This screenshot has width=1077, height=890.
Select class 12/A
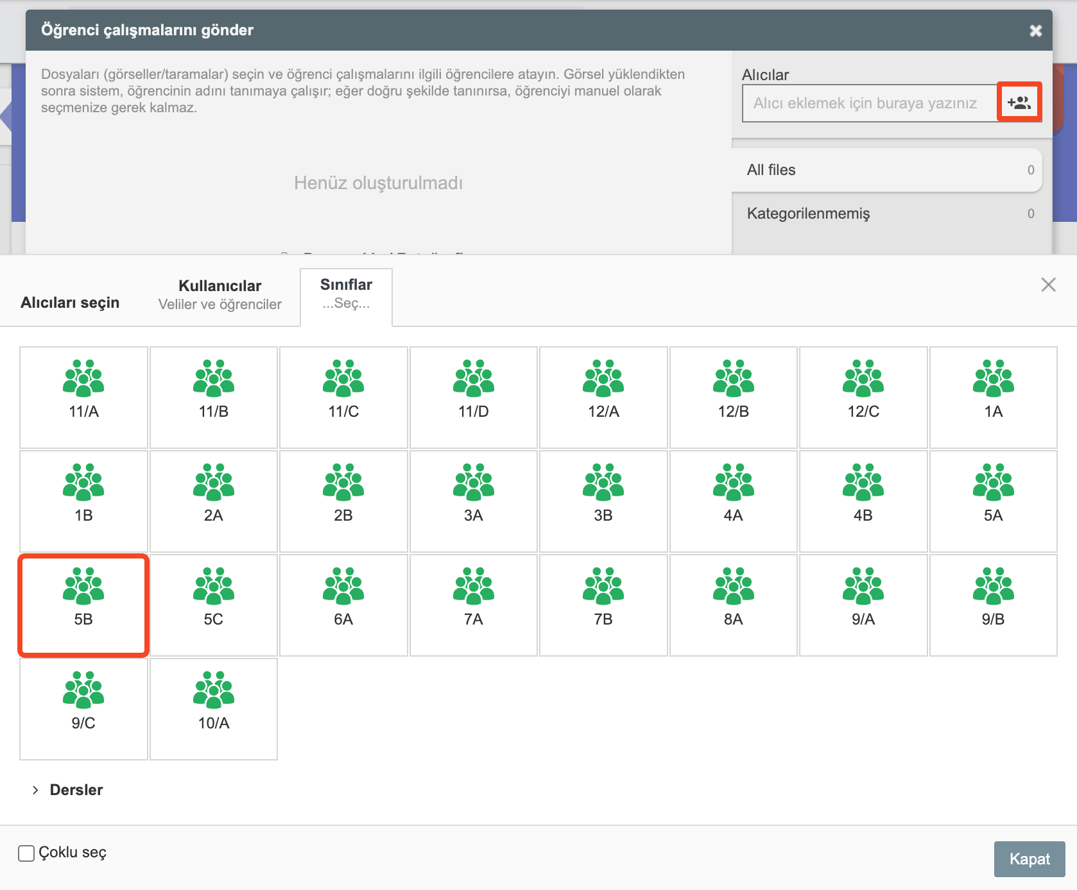[603, 398]
